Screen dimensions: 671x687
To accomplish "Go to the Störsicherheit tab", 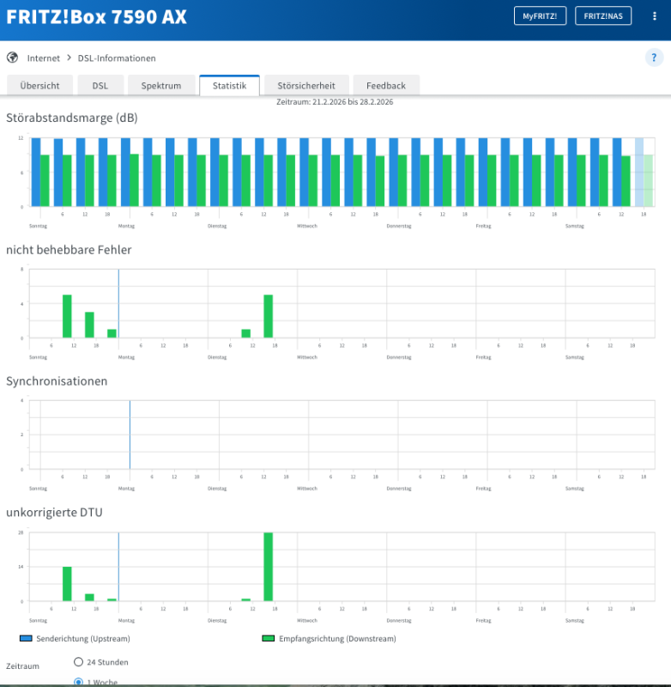I will pyautogui.click(x=306, y=86).
